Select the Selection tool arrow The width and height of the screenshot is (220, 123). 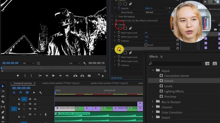click(3, 86)
